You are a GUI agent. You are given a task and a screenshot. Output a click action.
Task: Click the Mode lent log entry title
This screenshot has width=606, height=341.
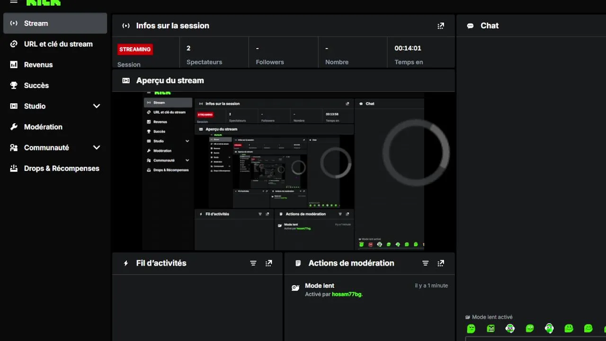(320, 286)
